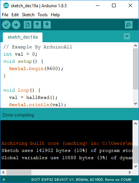This screenshot has height=183, width=139.
Task: Open the File menu
Action: click(5, 15)
